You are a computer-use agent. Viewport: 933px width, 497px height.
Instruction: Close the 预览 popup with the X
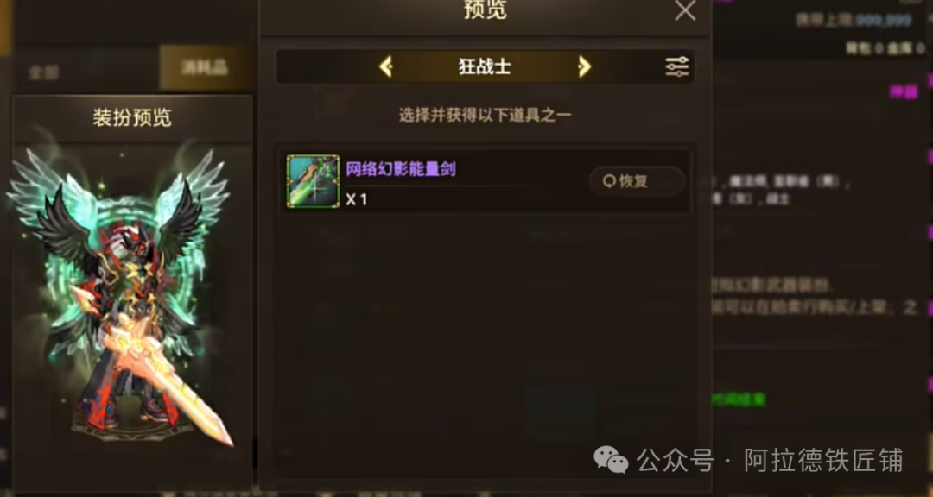tap(685, 10)
